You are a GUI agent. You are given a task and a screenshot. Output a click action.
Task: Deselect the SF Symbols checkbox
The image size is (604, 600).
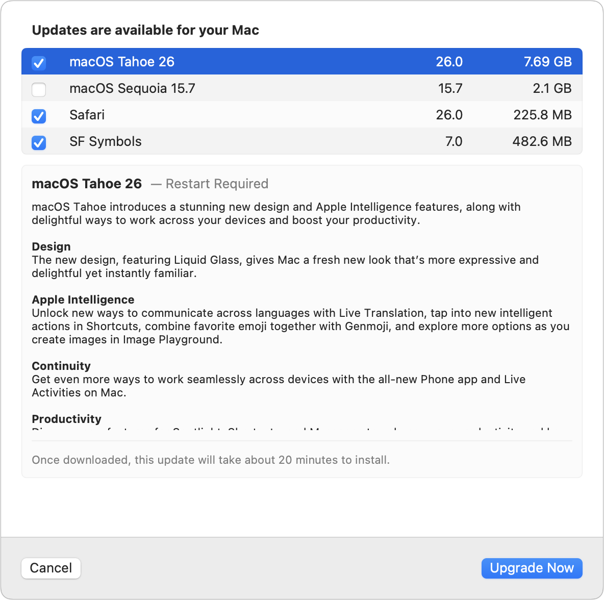tap(39, 142)
